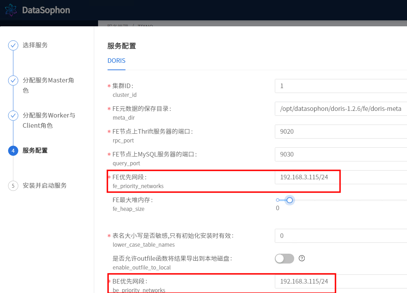Click the checkmark icon for 选择服务 step
This screenshot has width=407, height=293.
[x=13, y=45]
